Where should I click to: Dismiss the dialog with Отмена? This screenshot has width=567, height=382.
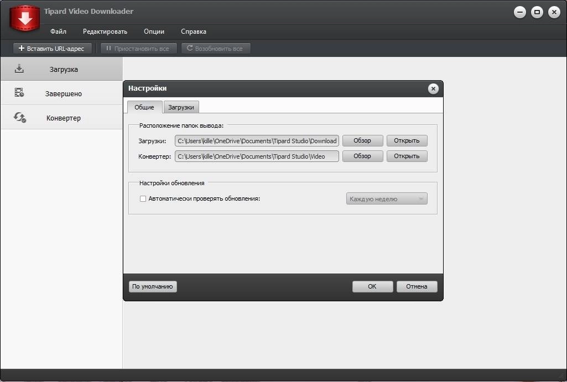point(417,286)
